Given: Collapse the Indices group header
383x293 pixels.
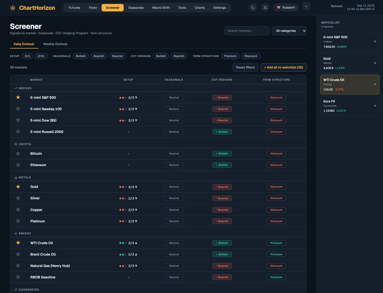Looking at the screenshot, I should point(158,88).
